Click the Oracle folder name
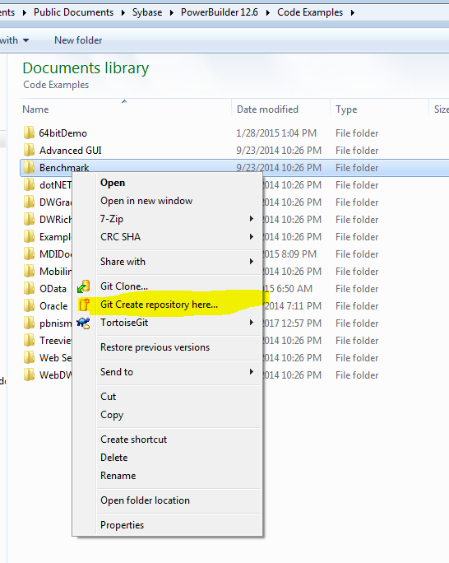This screenshot has width=449, height=563. coord(53,306)
